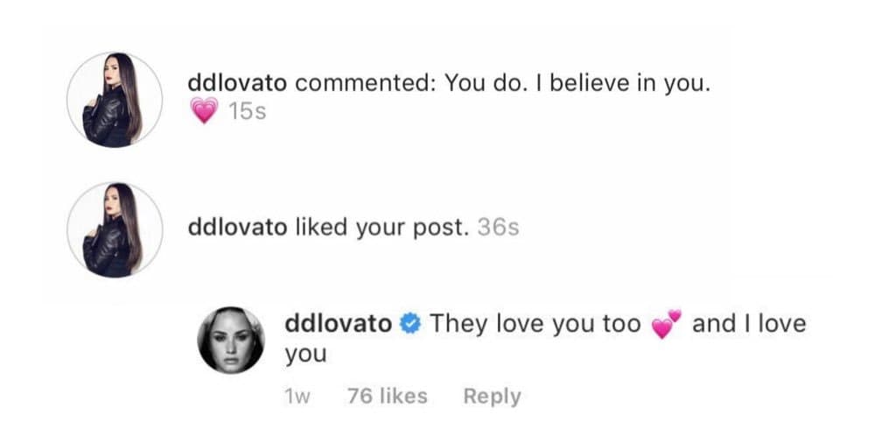This screenshot has height=443, width=896.
Task: Open the profile photo beside the liked notification
Action: [x=115, y=229]
